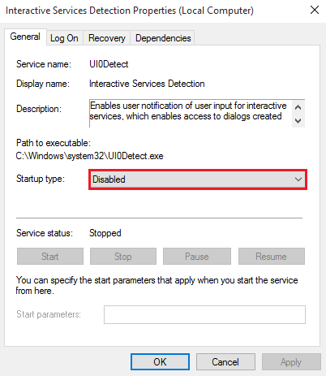Click the executable path C:\Windows\system32\UI0Detect.exe

coord(89,156)
